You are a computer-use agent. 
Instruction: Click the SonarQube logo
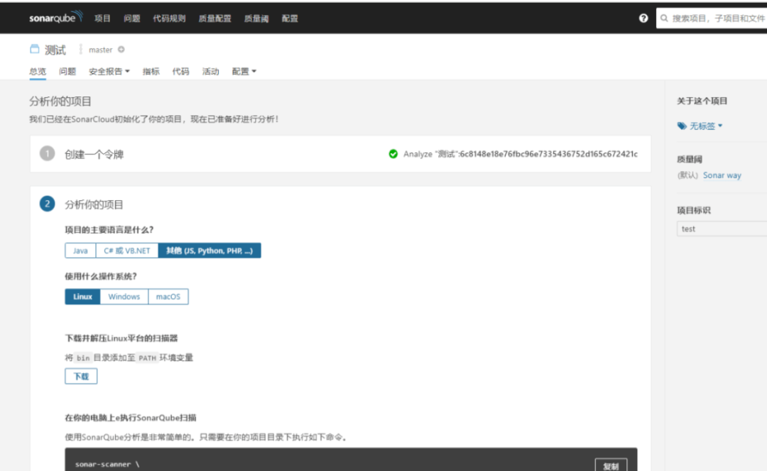pos(56,18)
